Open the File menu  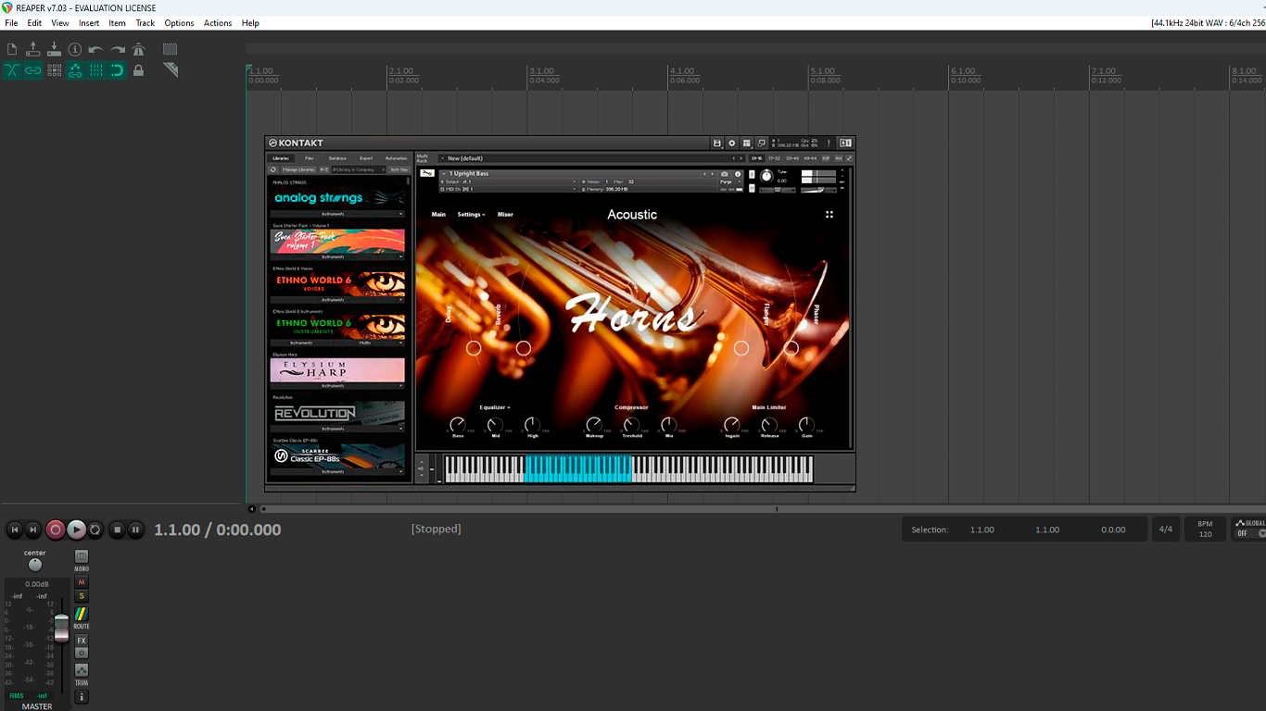11,23
